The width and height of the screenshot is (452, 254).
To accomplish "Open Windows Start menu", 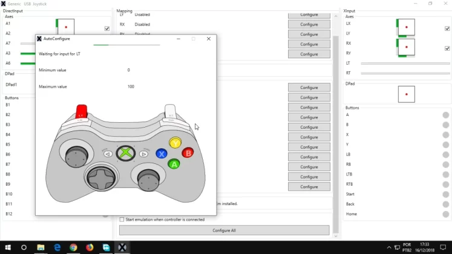I will click(8, 247).
